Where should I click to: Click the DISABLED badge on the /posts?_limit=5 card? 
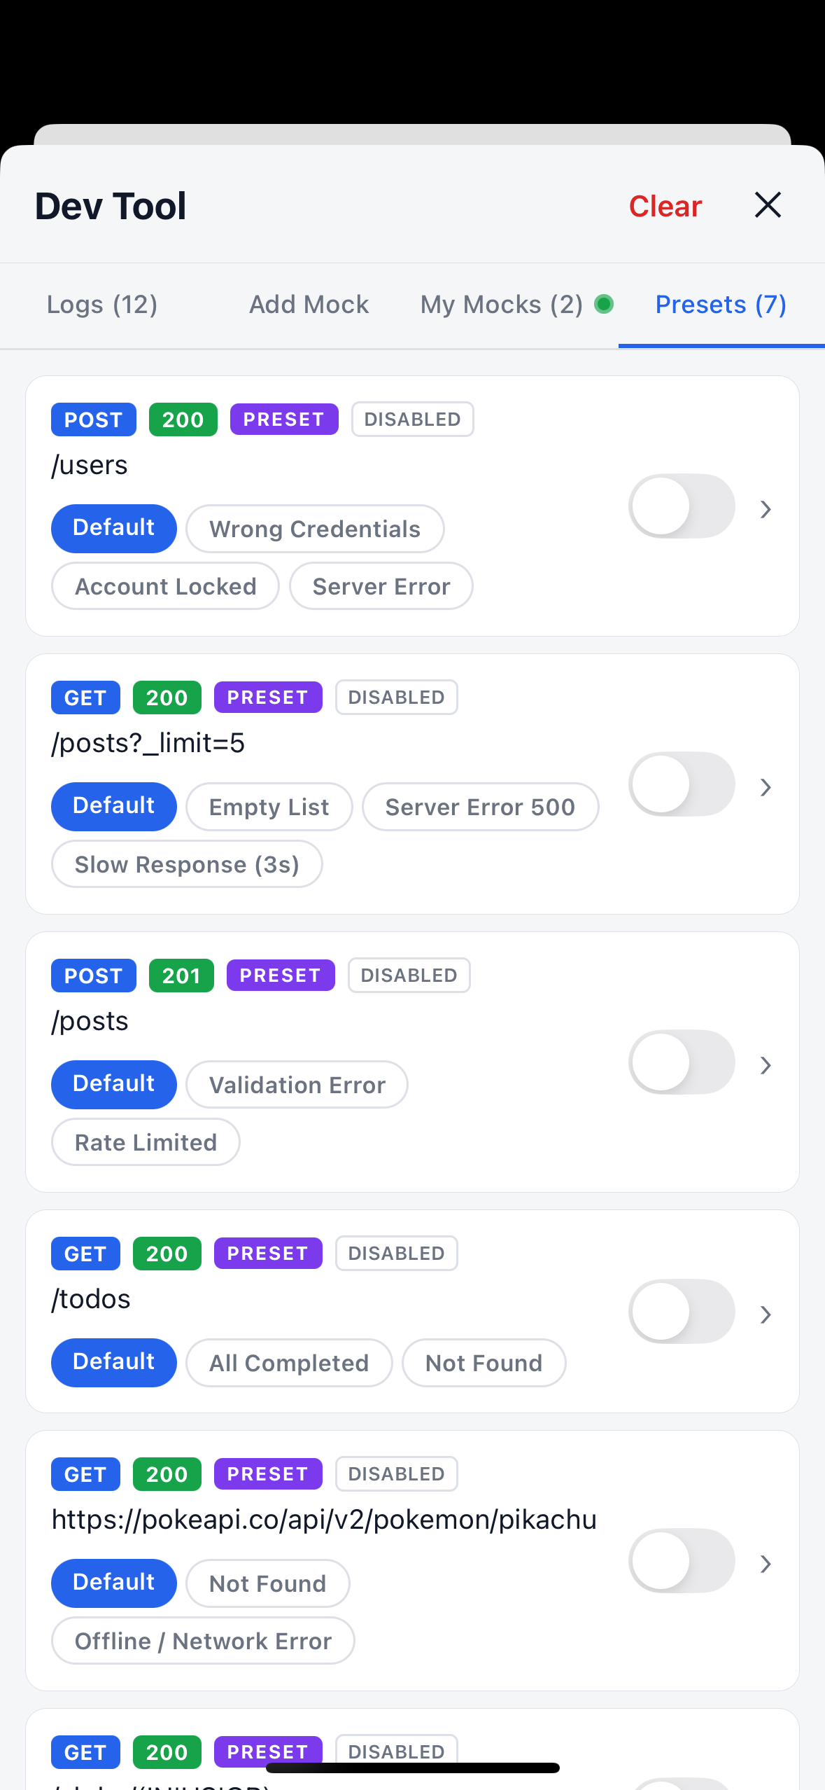tap(397, 698)
